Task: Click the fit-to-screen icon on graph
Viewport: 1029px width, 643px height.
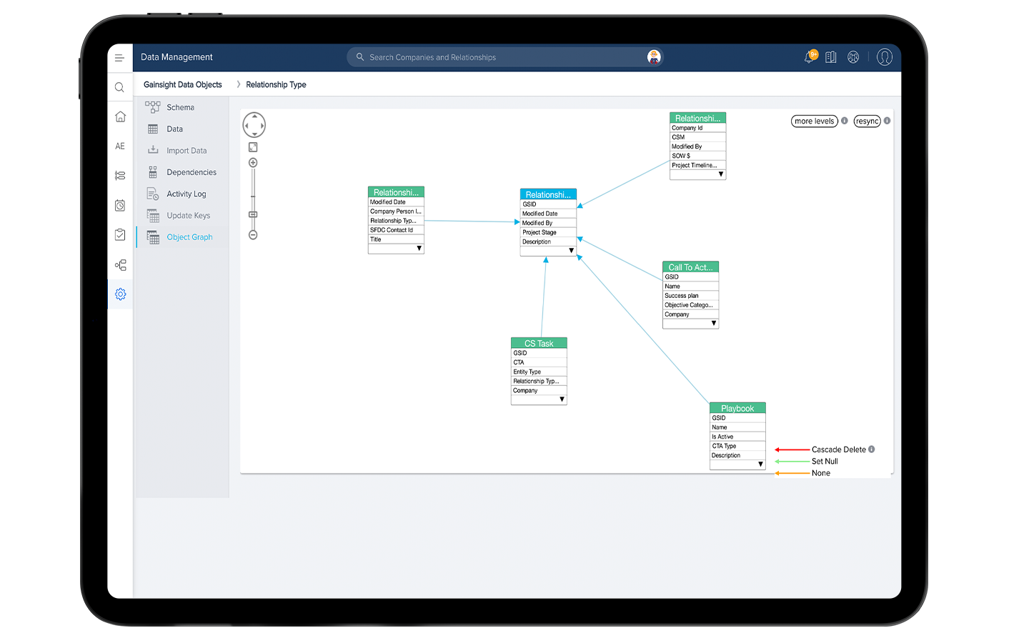Action: pyautogui.click(x=253, y=147)
